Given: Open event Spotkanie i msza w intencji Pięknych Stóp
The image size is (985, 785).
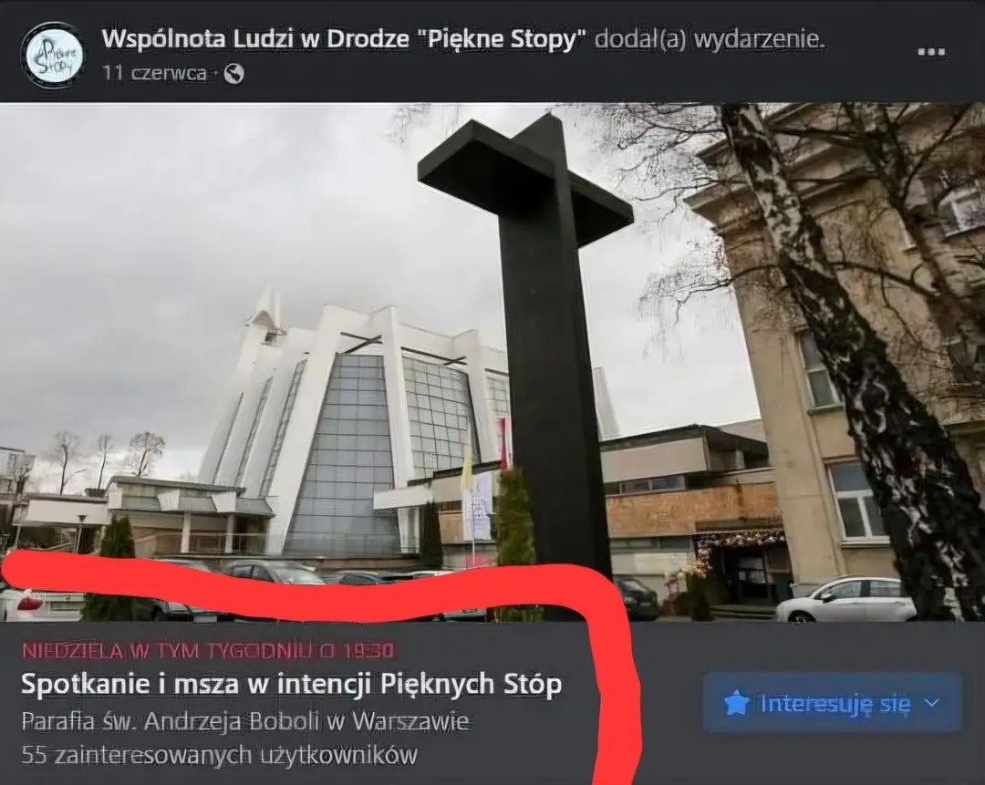Looking at the screenshot, I should [292, 684].
